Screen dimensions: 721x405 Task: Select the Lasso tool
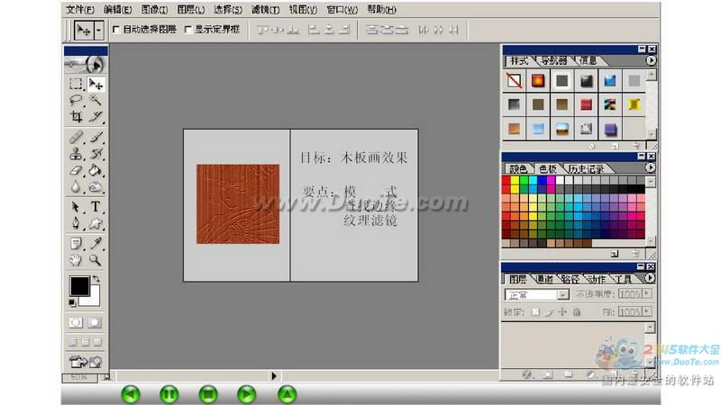point(77,100)
